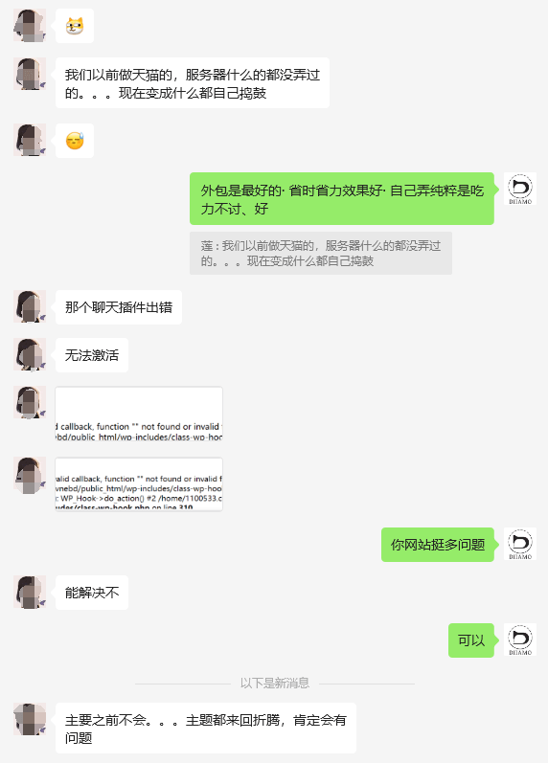Click sender avatar beside last message
The image size is (548, 763).
coord(30,719)
